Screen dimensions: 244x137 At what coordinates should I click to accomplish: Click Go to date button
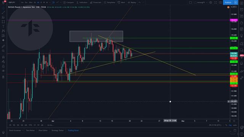coord(50,125)
